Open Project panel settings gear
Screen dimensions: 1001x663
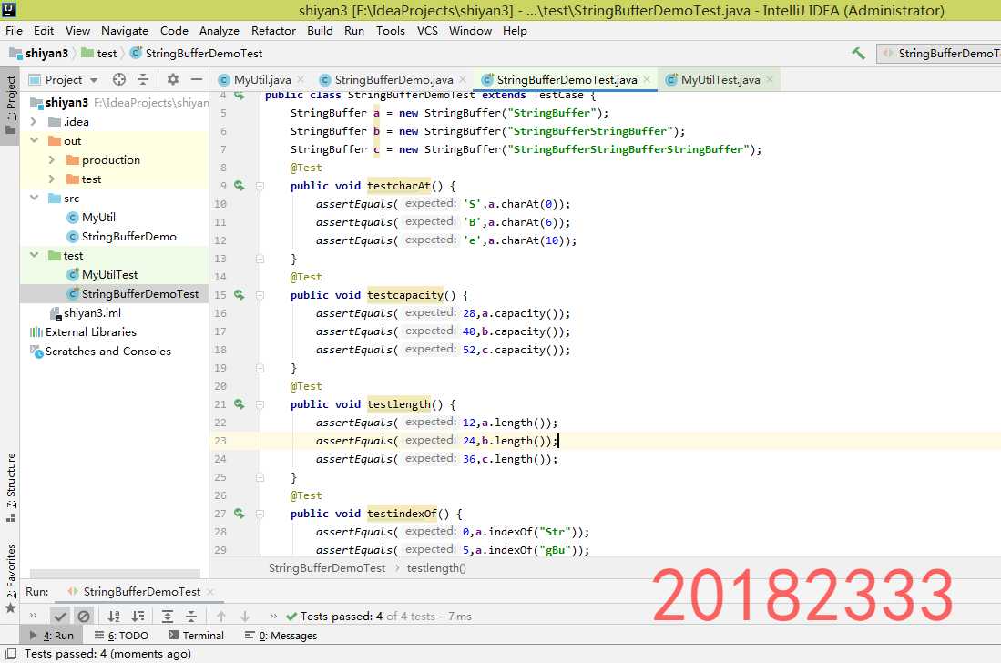173,79
